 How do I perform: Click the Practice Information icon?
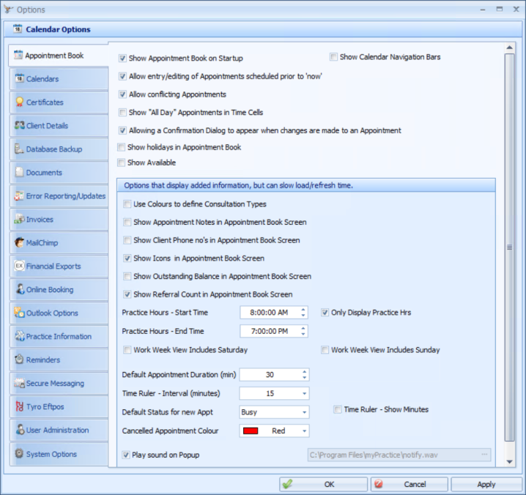(x=20, y=335)
